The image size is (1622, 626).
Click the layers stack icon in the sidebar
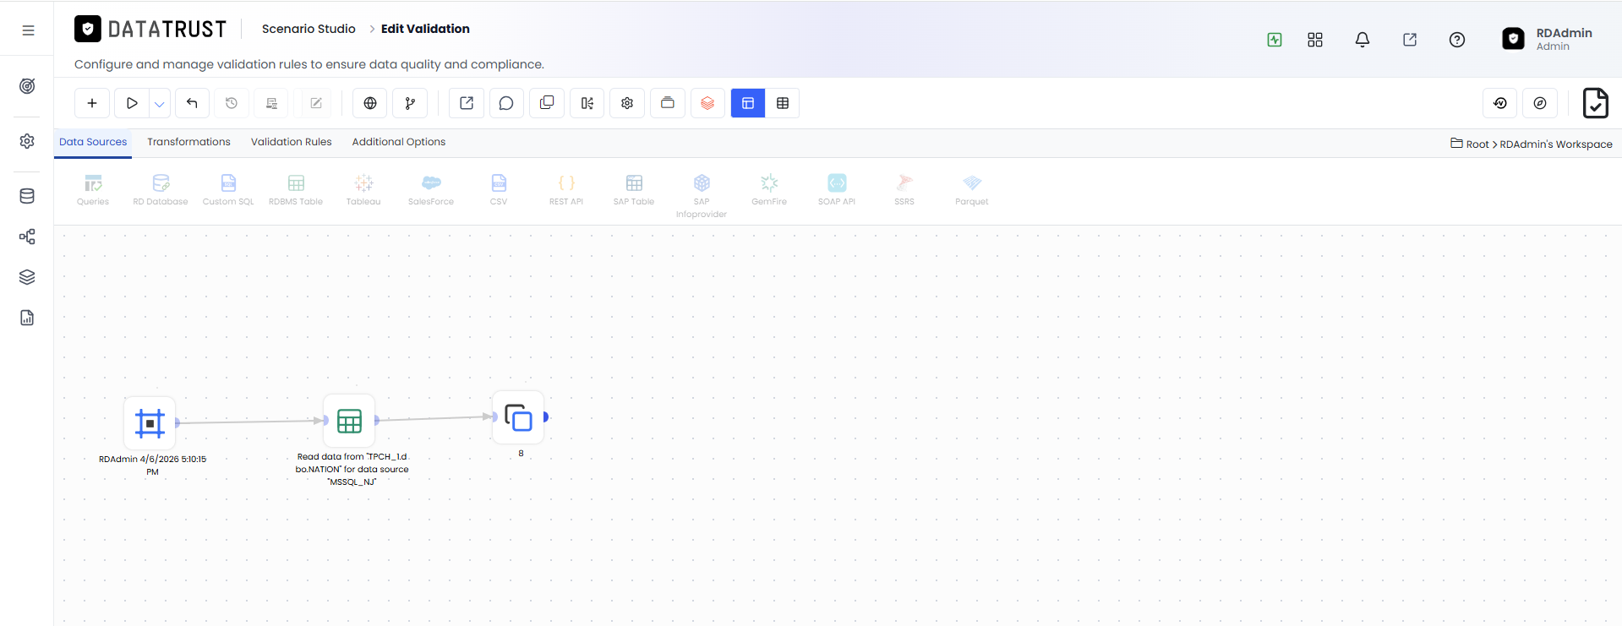(x=27, y=277)
